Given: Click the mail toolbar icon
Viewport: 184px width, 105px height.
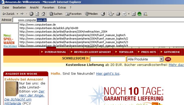Looking at the screenshot, I should point(111,14).
